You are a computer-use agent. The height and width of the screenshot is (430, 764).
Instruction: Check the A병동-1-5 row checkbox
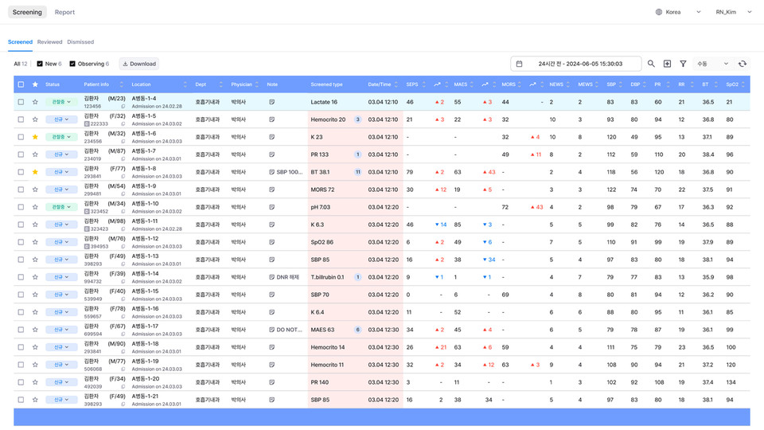[x=21, y=119]
